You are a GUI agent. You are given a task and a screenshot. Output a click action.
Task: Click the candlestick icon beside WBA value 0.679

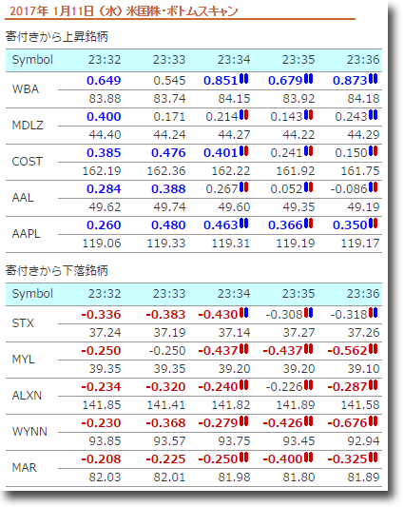[308, 79]
